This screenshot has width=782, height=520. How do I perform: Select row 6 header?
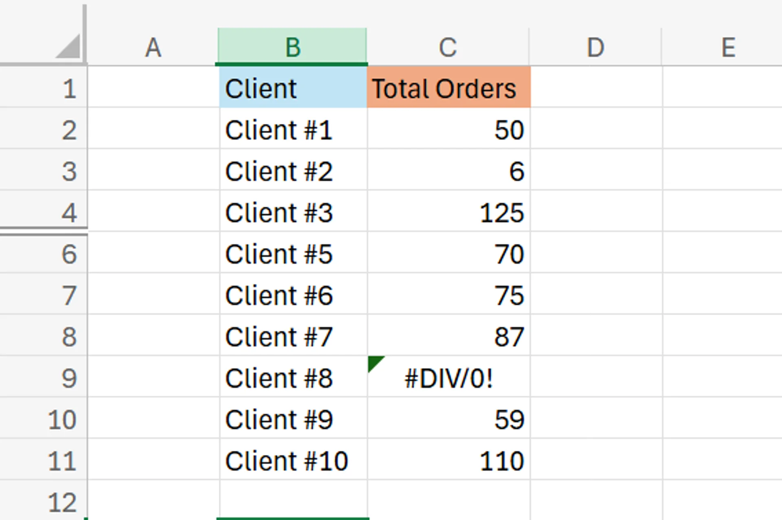(x=69, y=254)
